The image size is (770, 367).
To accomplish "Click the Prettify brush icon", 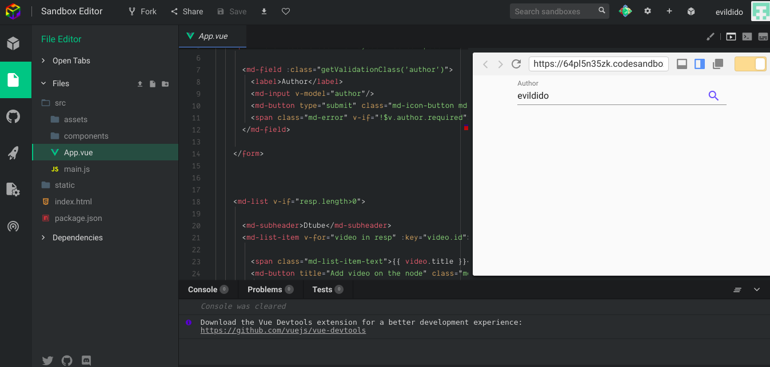I will click(x=711, y=37).
